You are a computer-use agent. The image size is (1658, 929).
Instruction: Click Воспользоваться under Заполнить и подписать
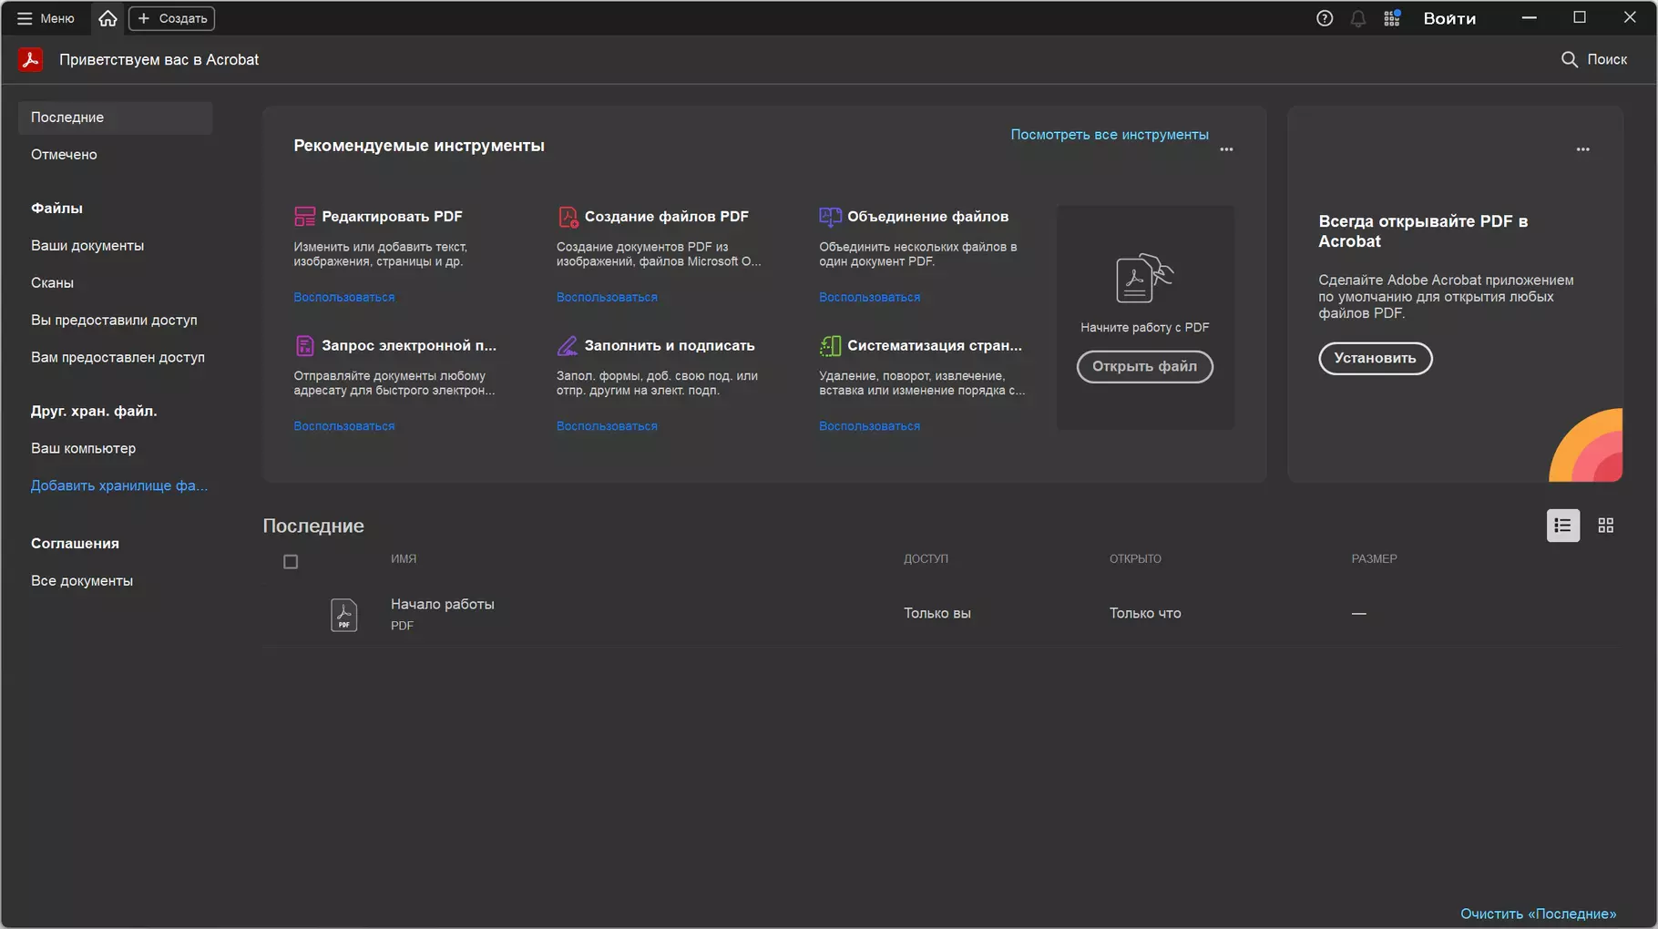click(x=607, y=426)
